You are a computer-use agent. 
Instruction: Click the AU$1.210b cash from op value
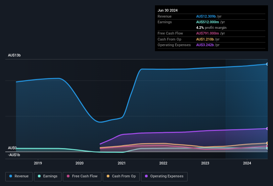pos(205,39)
